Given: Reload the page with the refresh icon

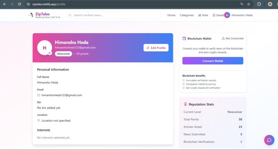Looking at the screenshot, I should point(19,4).
